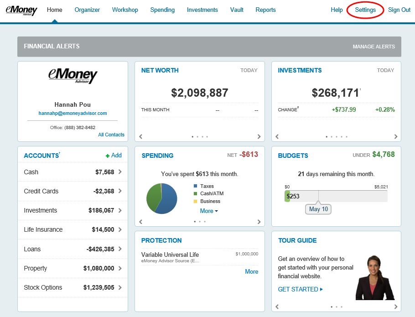
Task: Expand the Credit Cards accounts row
Action: tap(73, 191)
